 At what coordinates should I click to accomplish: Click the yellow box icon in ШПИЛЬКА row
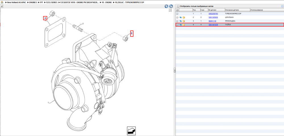[184, 17]
